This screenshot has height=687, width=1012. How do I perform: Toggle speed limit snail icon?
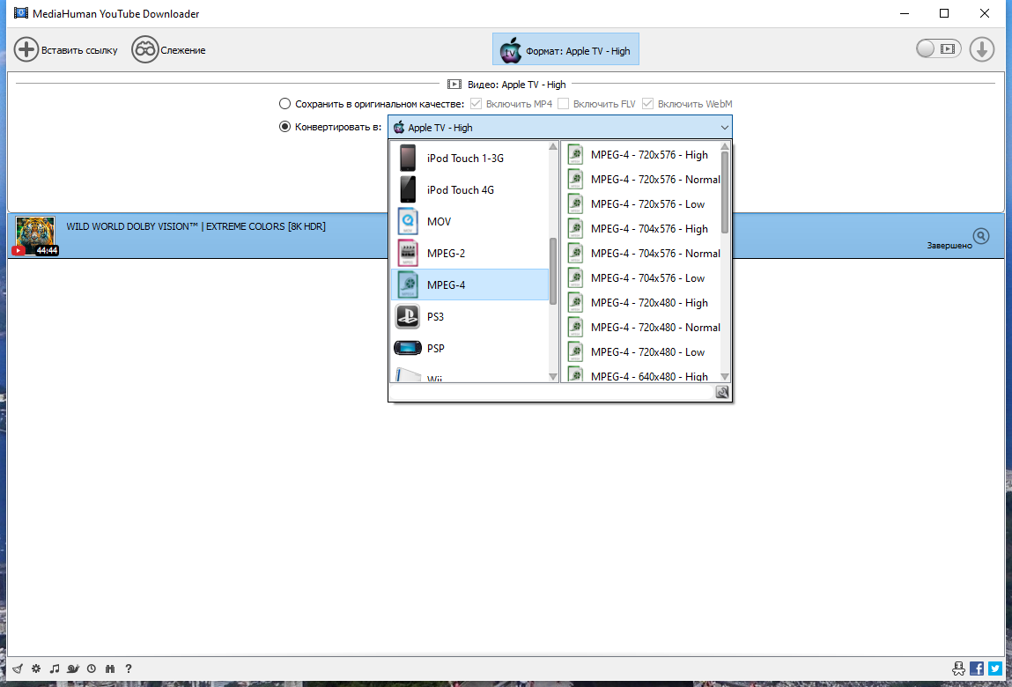74,669
